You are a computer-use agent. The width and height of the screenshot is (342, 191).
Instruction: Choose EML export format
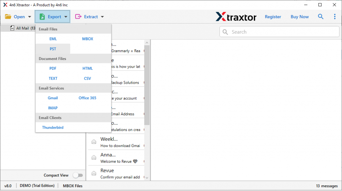[x=53, y=39]
